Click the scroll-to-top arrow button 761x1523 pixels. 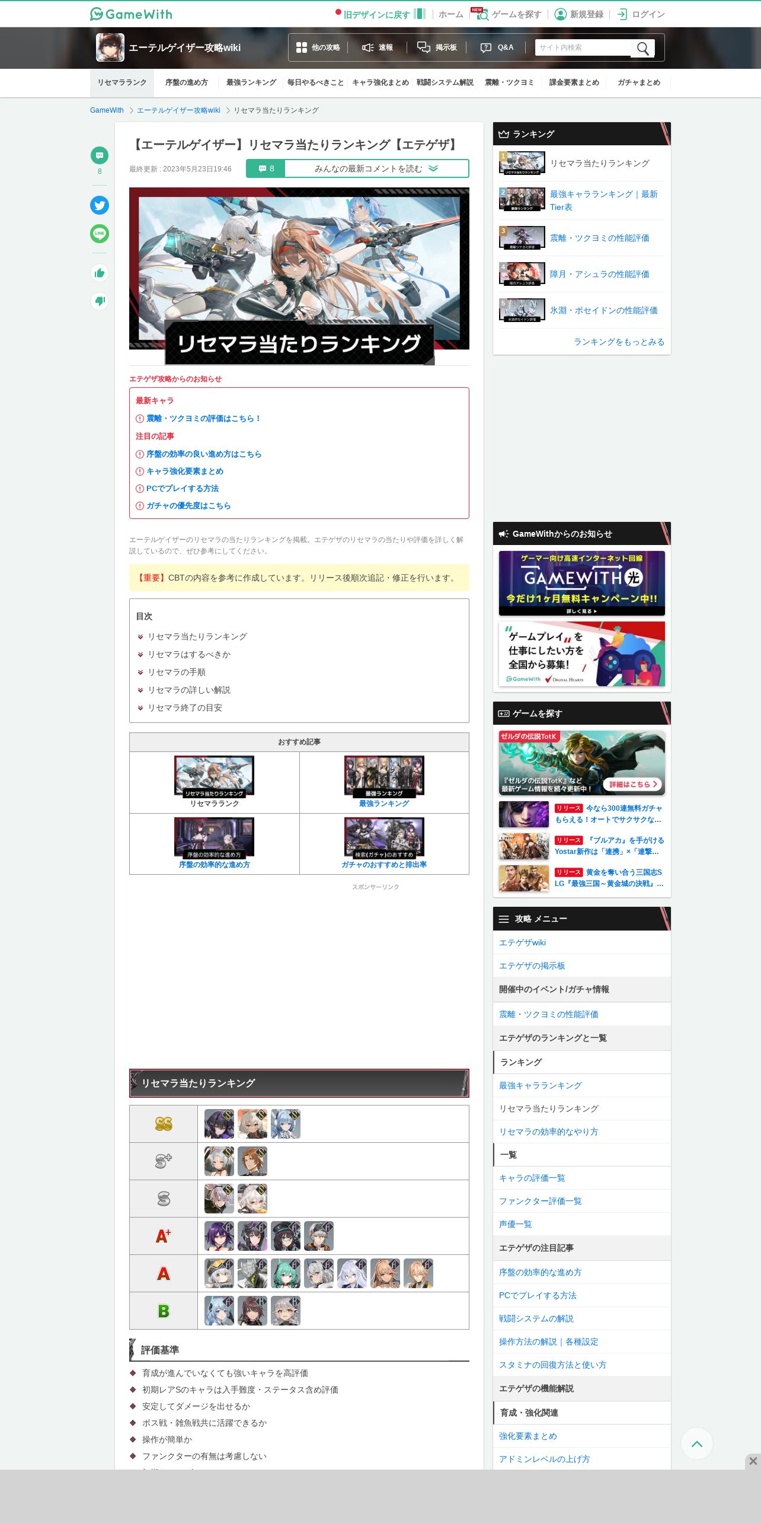(x=697, y=1444)
